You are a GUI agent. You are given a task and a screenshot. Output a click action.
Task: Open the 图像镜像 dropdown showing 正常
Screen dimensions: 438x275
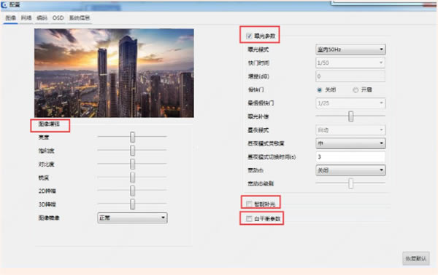(x=132, y=218)
